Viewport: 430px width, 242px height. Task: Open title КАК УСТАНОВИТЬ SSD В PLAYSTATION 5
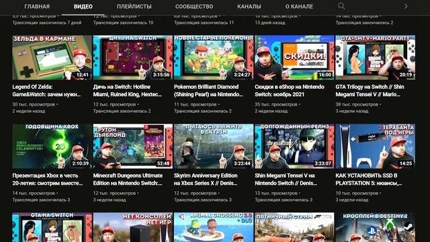[369, 179]
